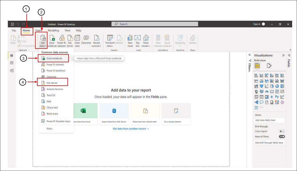Click SQL Server ribbon button
The image size is (297, 171).
pos(70,41)
